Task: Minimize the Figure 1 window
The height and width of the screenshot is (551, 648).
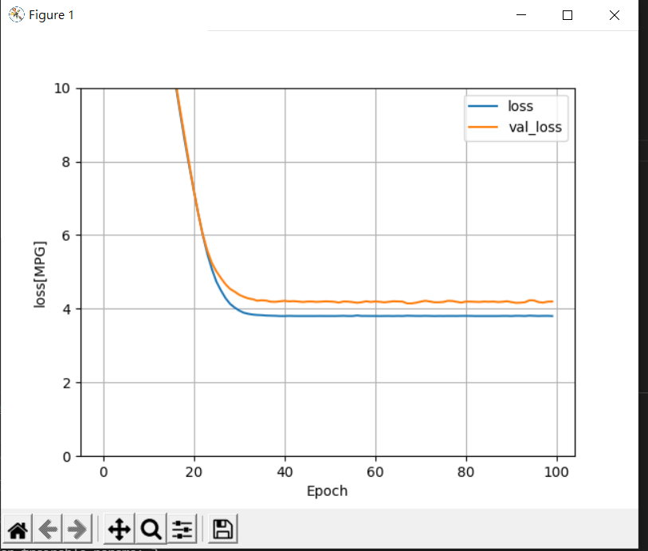Action: coord(521,15)
